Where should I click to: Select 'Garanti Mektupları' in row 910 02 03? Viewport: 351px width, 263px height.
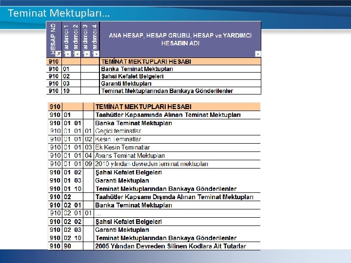pos(122,230)
